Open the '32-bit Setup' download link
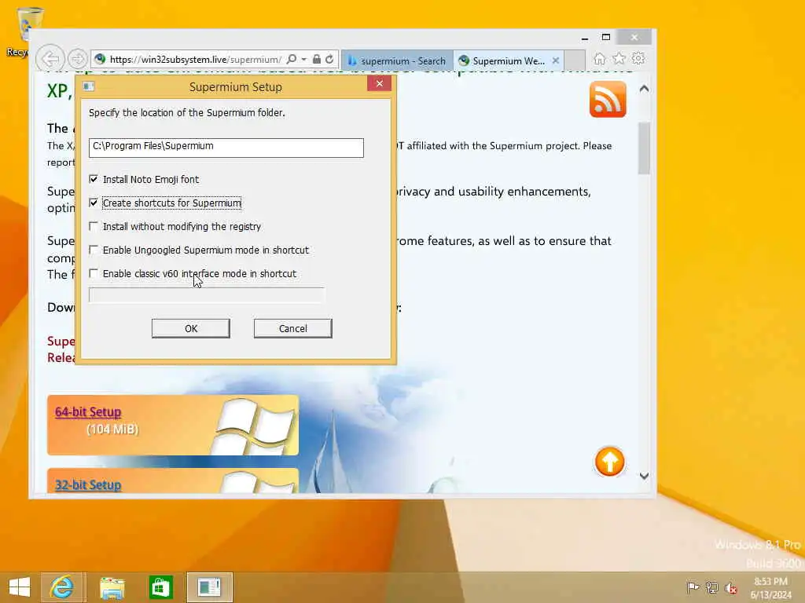The height and width of the screenshot is (603, 805). [x=88, y=484]
